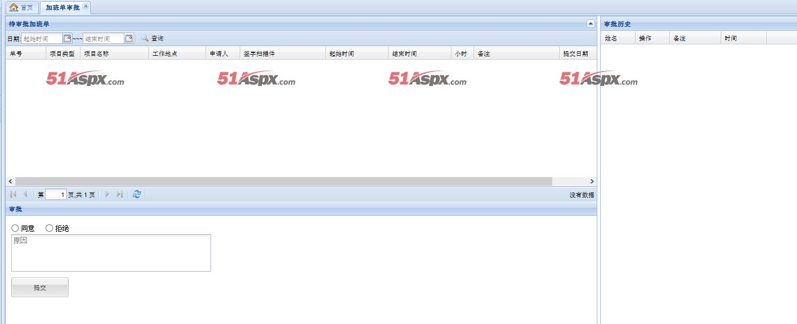Viewport: 797px width, 324px height.
Task: Click the 结束时间 date input field
Action: click(x=104, y=38)
